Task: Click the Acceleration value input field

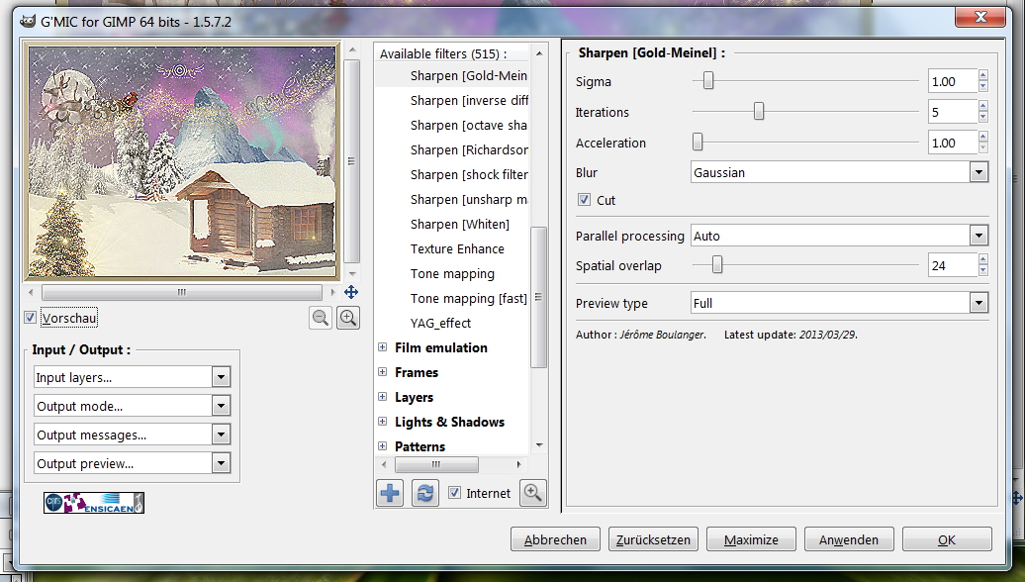Action: tap(953, 143)
